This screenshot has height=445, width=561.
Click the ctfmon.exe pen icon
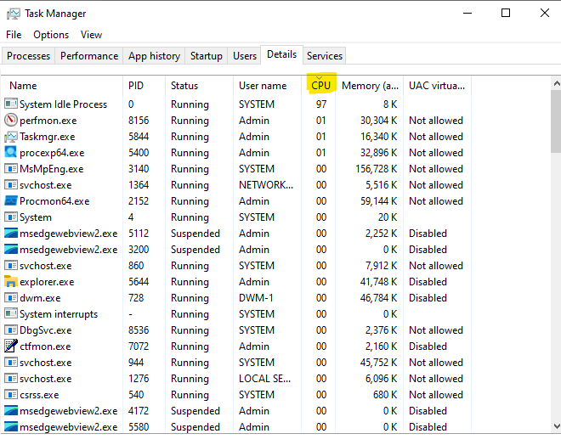11,346
